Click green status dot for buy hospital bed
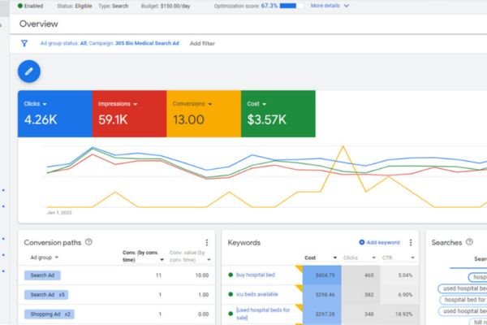This screenshot has width=487, height=325. pyautogui.click(x=231, y=275)
